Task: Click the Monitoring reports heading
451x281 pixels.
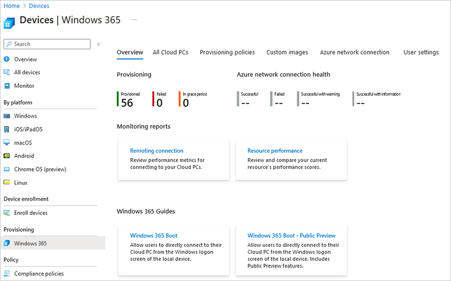Action: point(143,126)
